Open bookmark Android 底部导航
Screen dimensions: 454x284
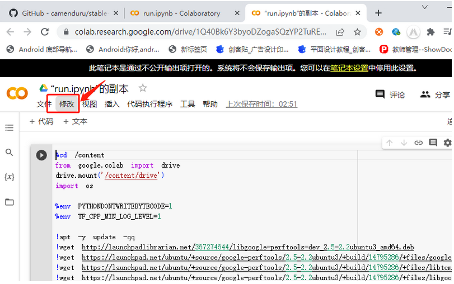[41, 49]
